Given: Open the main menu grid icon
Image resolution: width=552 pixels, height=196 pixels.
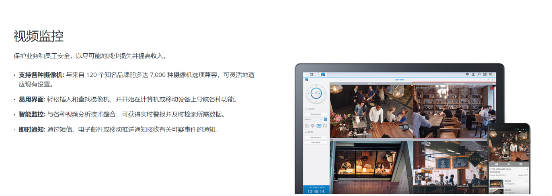Looking at the screenshot, I should tap(312, 74).
